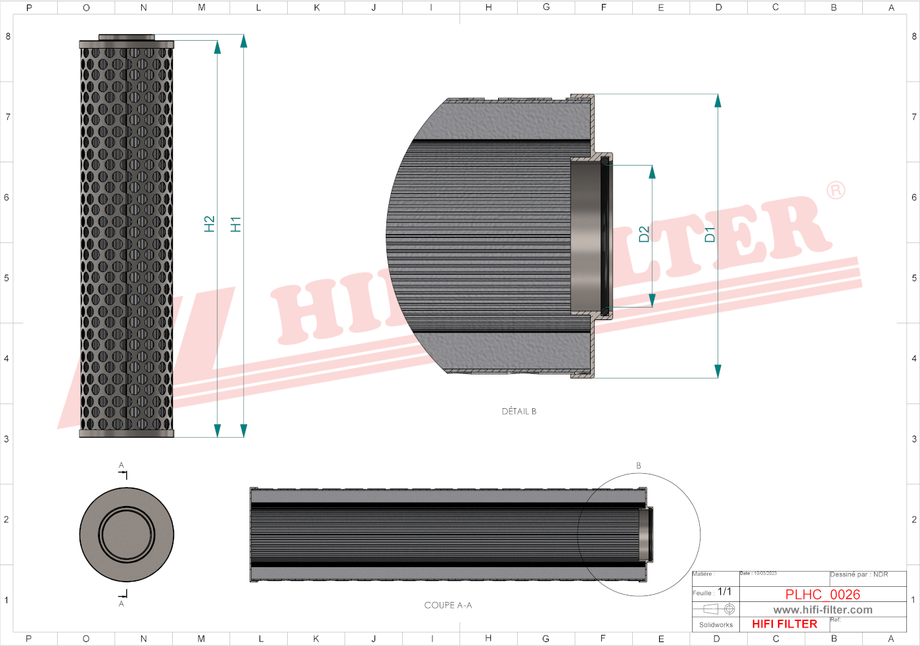Select the circular end-view of the filter
Image resolution: width=920 pixels, height=646 pixels.
tap(127, 534)
